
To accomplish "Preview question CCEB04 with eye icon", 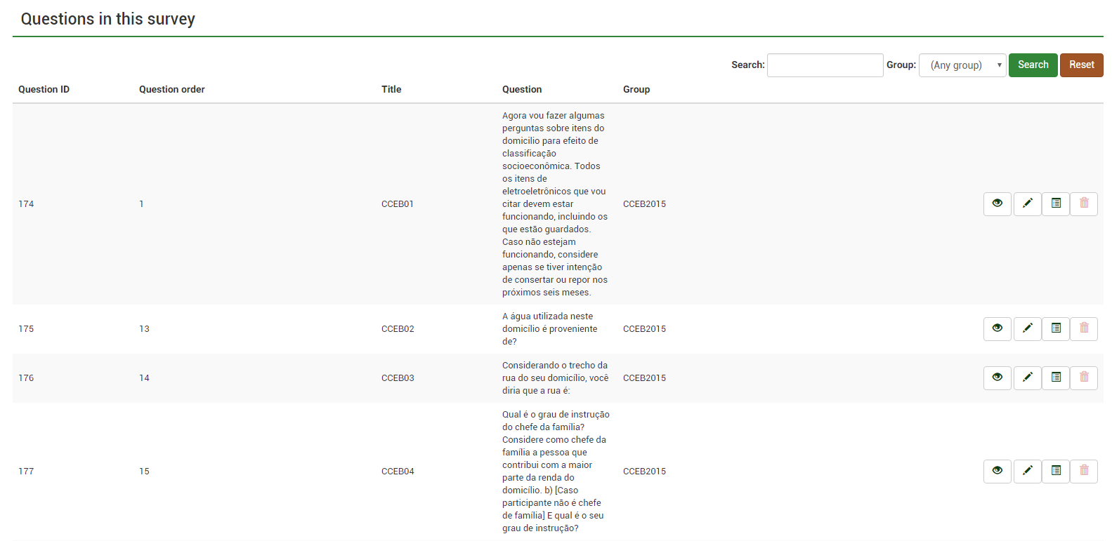I will [x=997, y=471].
